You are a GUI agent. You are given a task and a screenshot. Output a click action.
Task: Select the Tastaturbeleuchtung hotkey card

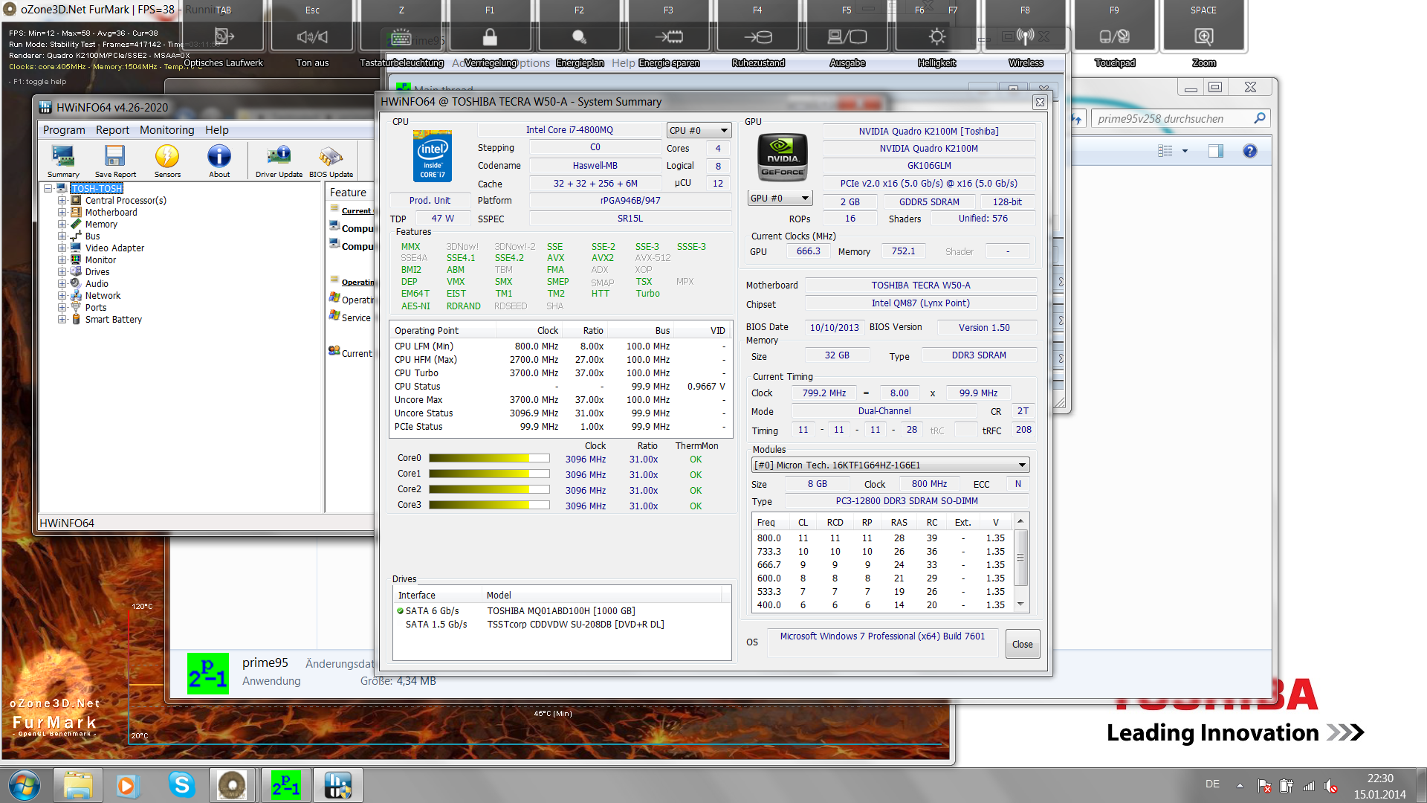pyautogui.click(x=401, y=35)
